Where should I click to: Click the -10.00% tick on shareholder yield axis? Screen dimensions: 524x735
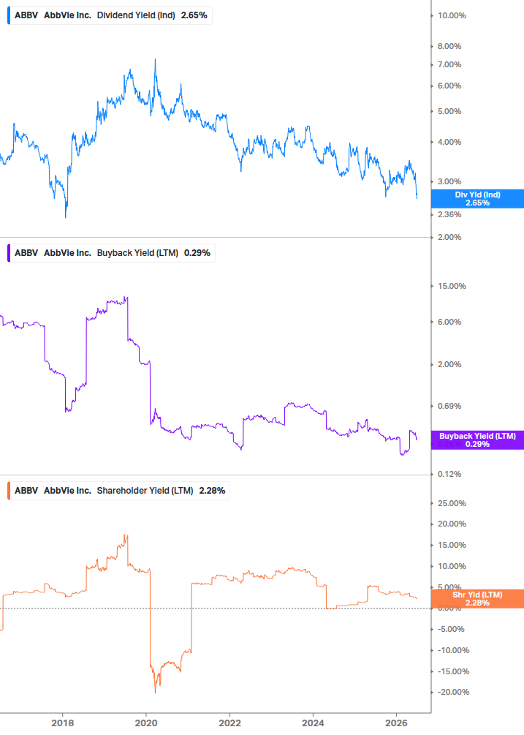453,651
